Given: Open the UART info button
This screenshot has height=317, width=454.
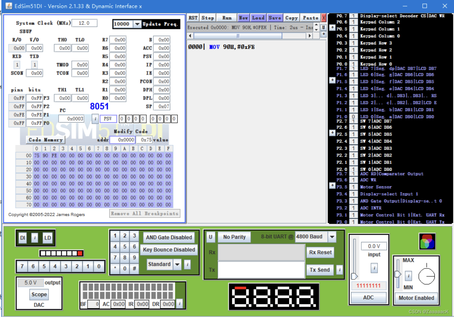Looking at the screenshot, I should tap(339, 270).
